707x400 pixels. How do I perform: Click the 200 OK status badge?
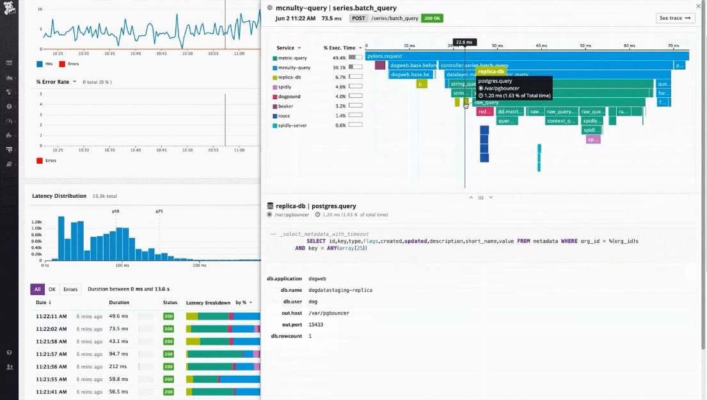432,18
